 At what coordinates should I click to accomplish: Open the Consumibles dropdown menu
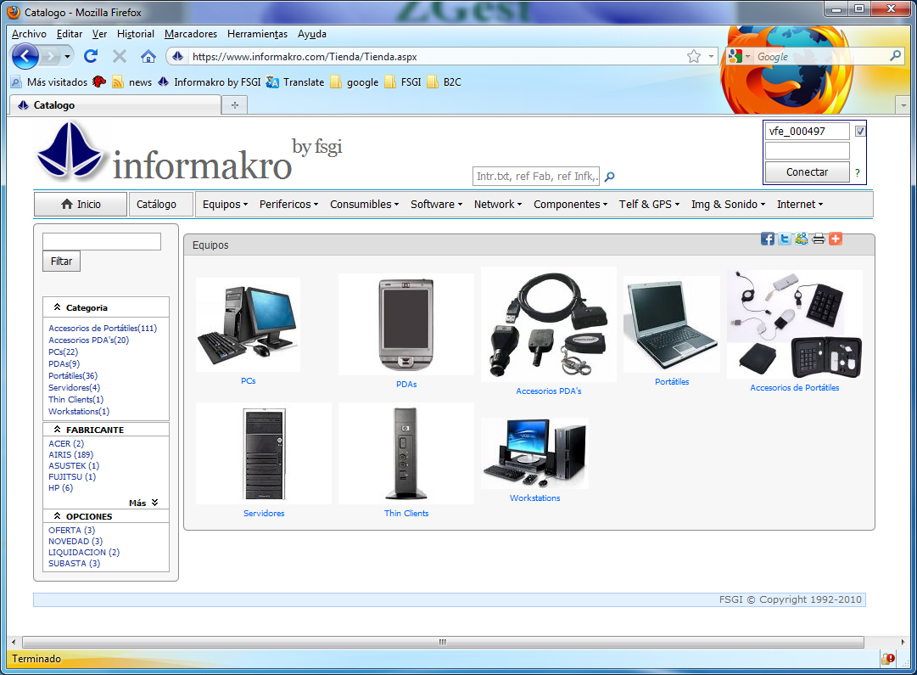(365, 205)
